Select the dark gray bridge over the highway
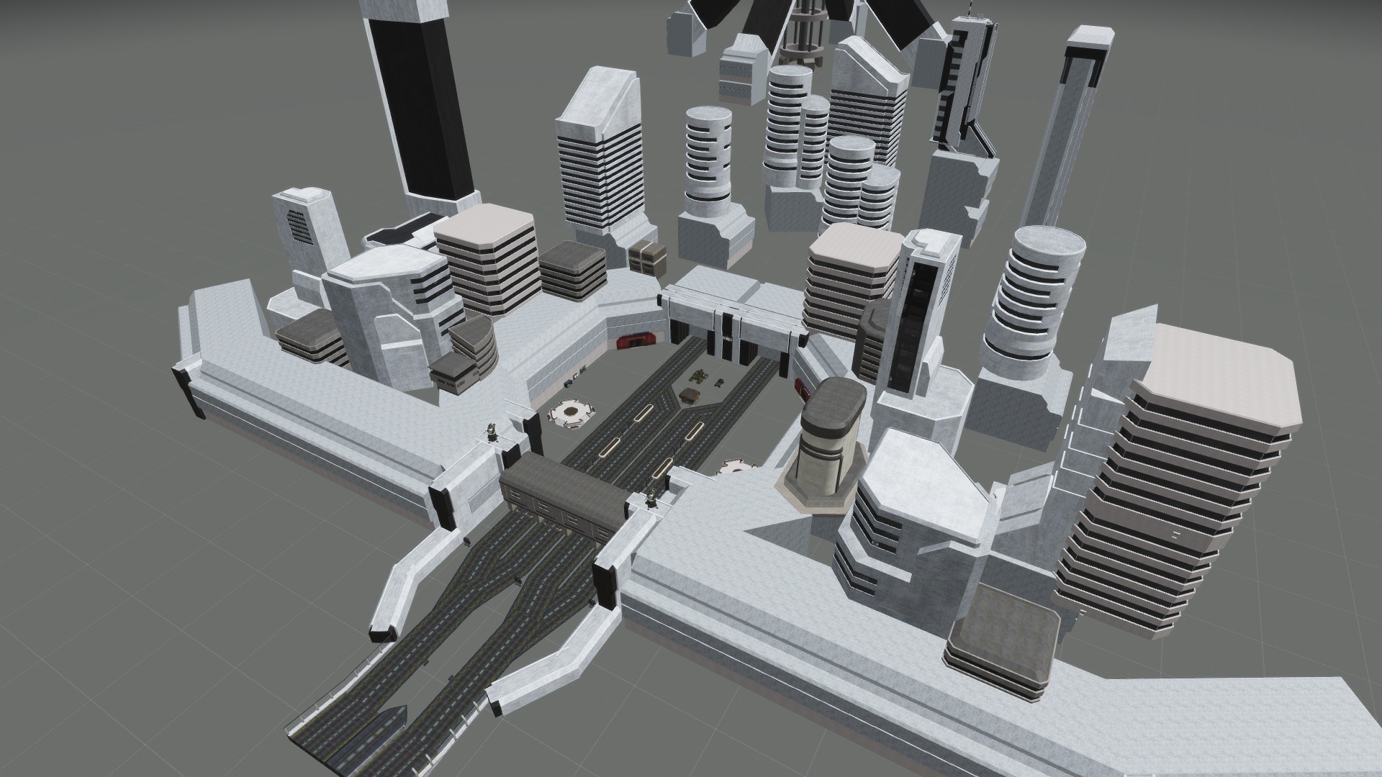 565,496
